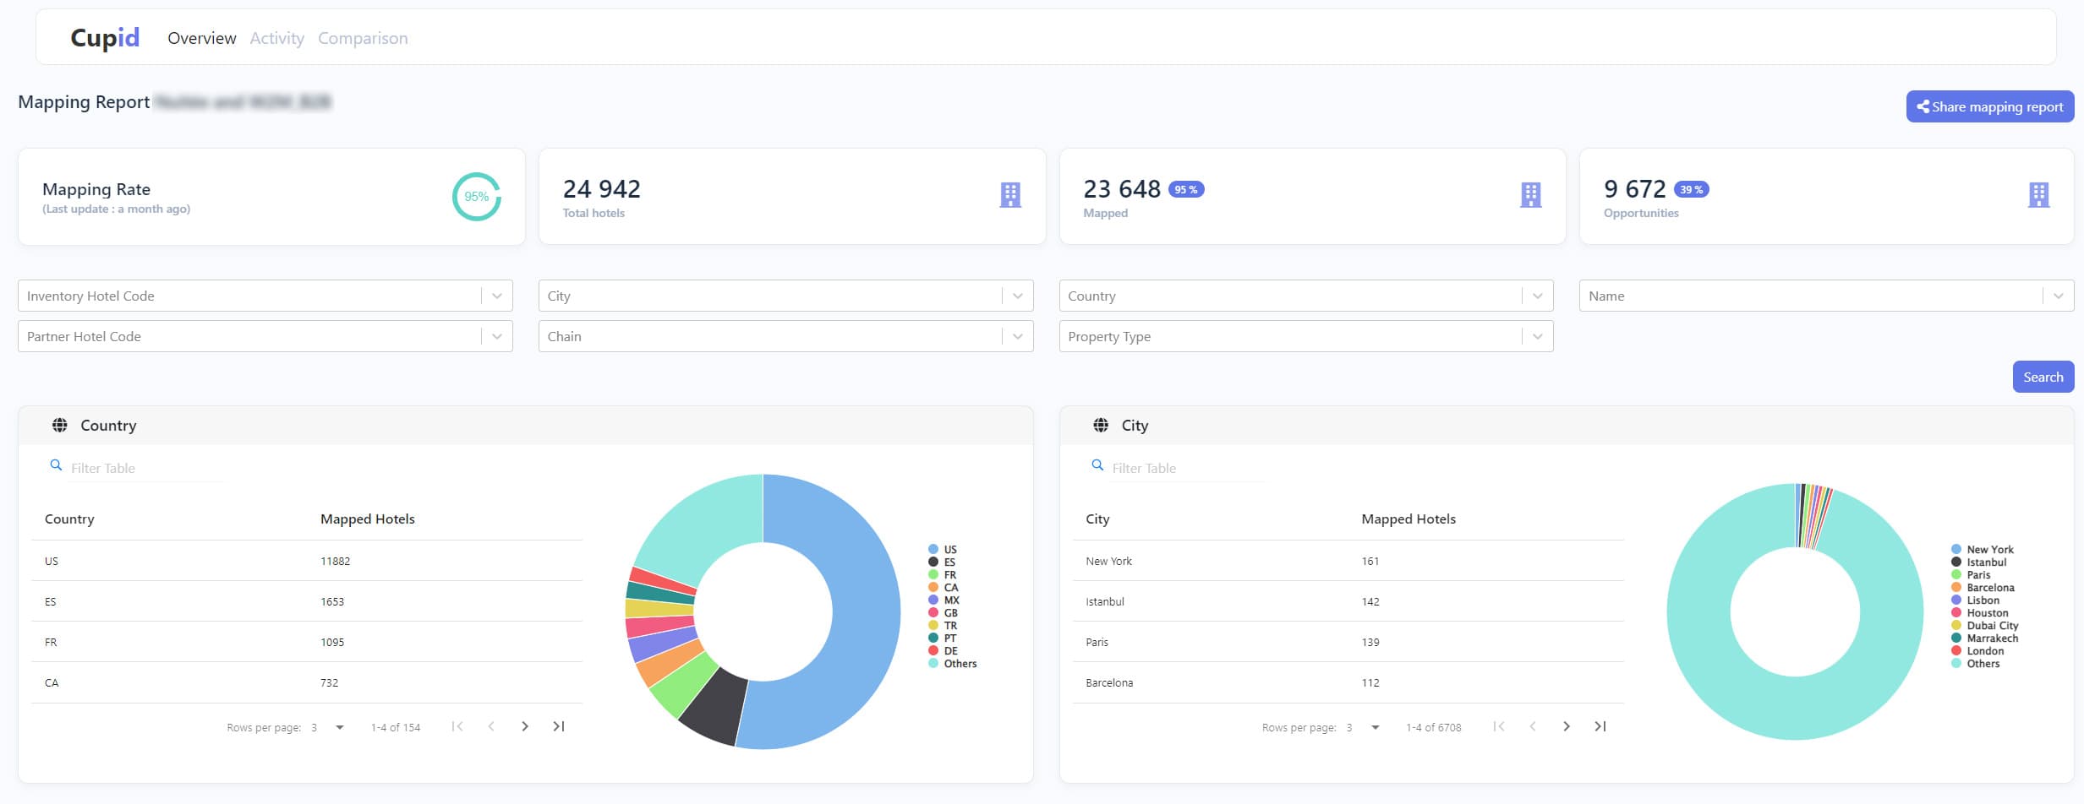Switch to the Activity tab
Screen dimensions: 2084x804
pyautogui.click(x=276, y=38)
